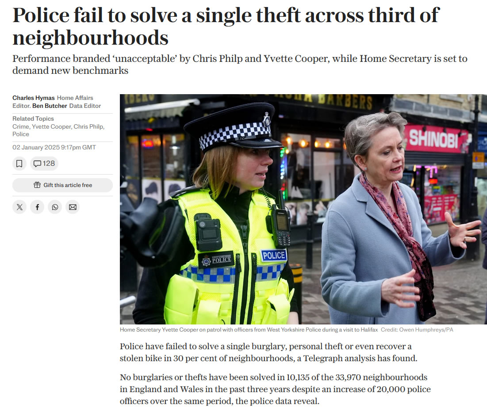This screenshot has width=487, height=412.
Task: Open the 128 comments section
Action: (x=44, y=164)
